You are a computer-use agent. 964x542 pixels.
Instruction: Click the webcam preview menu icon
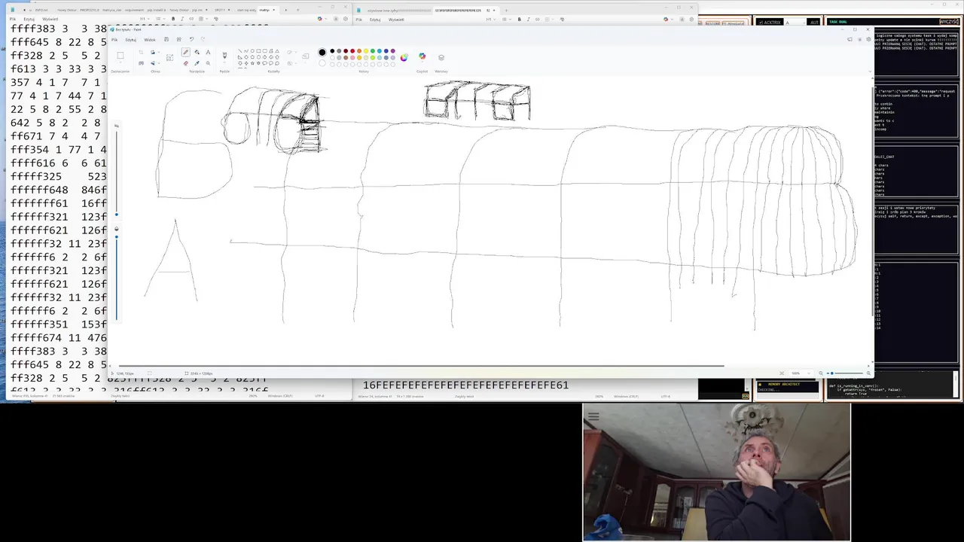click(593, 416)
